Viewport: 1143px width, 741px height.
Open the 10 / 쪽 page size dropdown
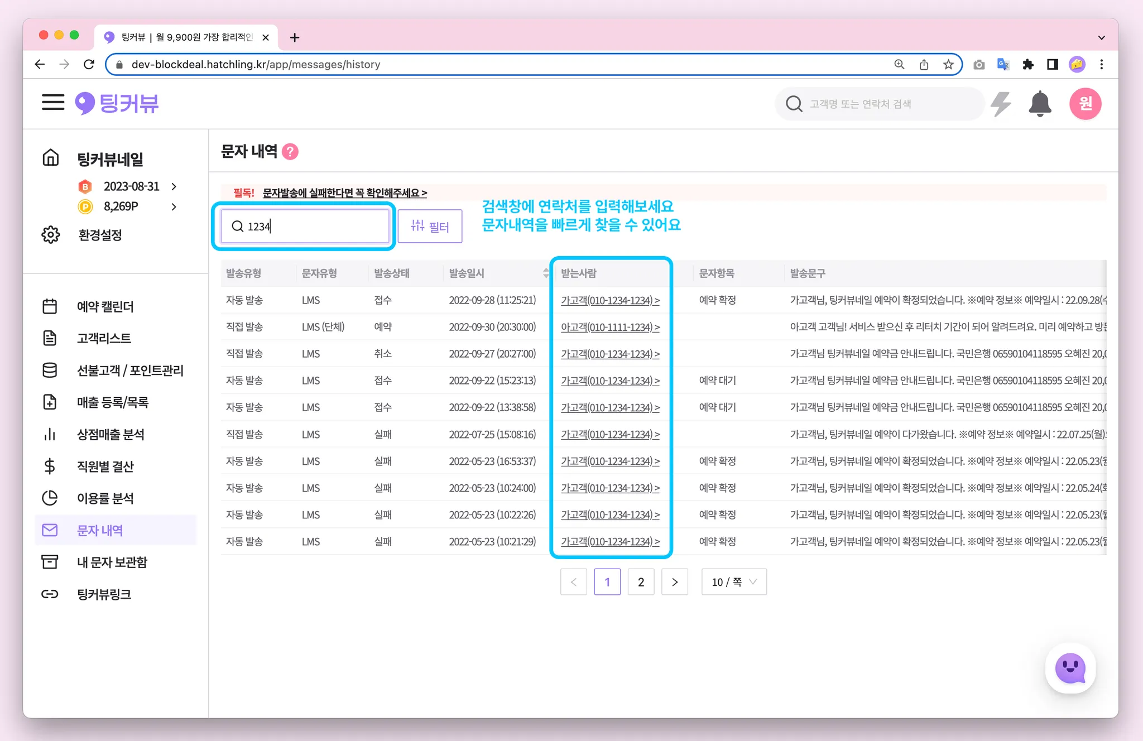(x=734, y=582)
